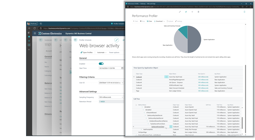Collapse the IsEnabled node for Azure OpenAI
Viewport: 255px width, 140px height.
[x=142, y=107]
